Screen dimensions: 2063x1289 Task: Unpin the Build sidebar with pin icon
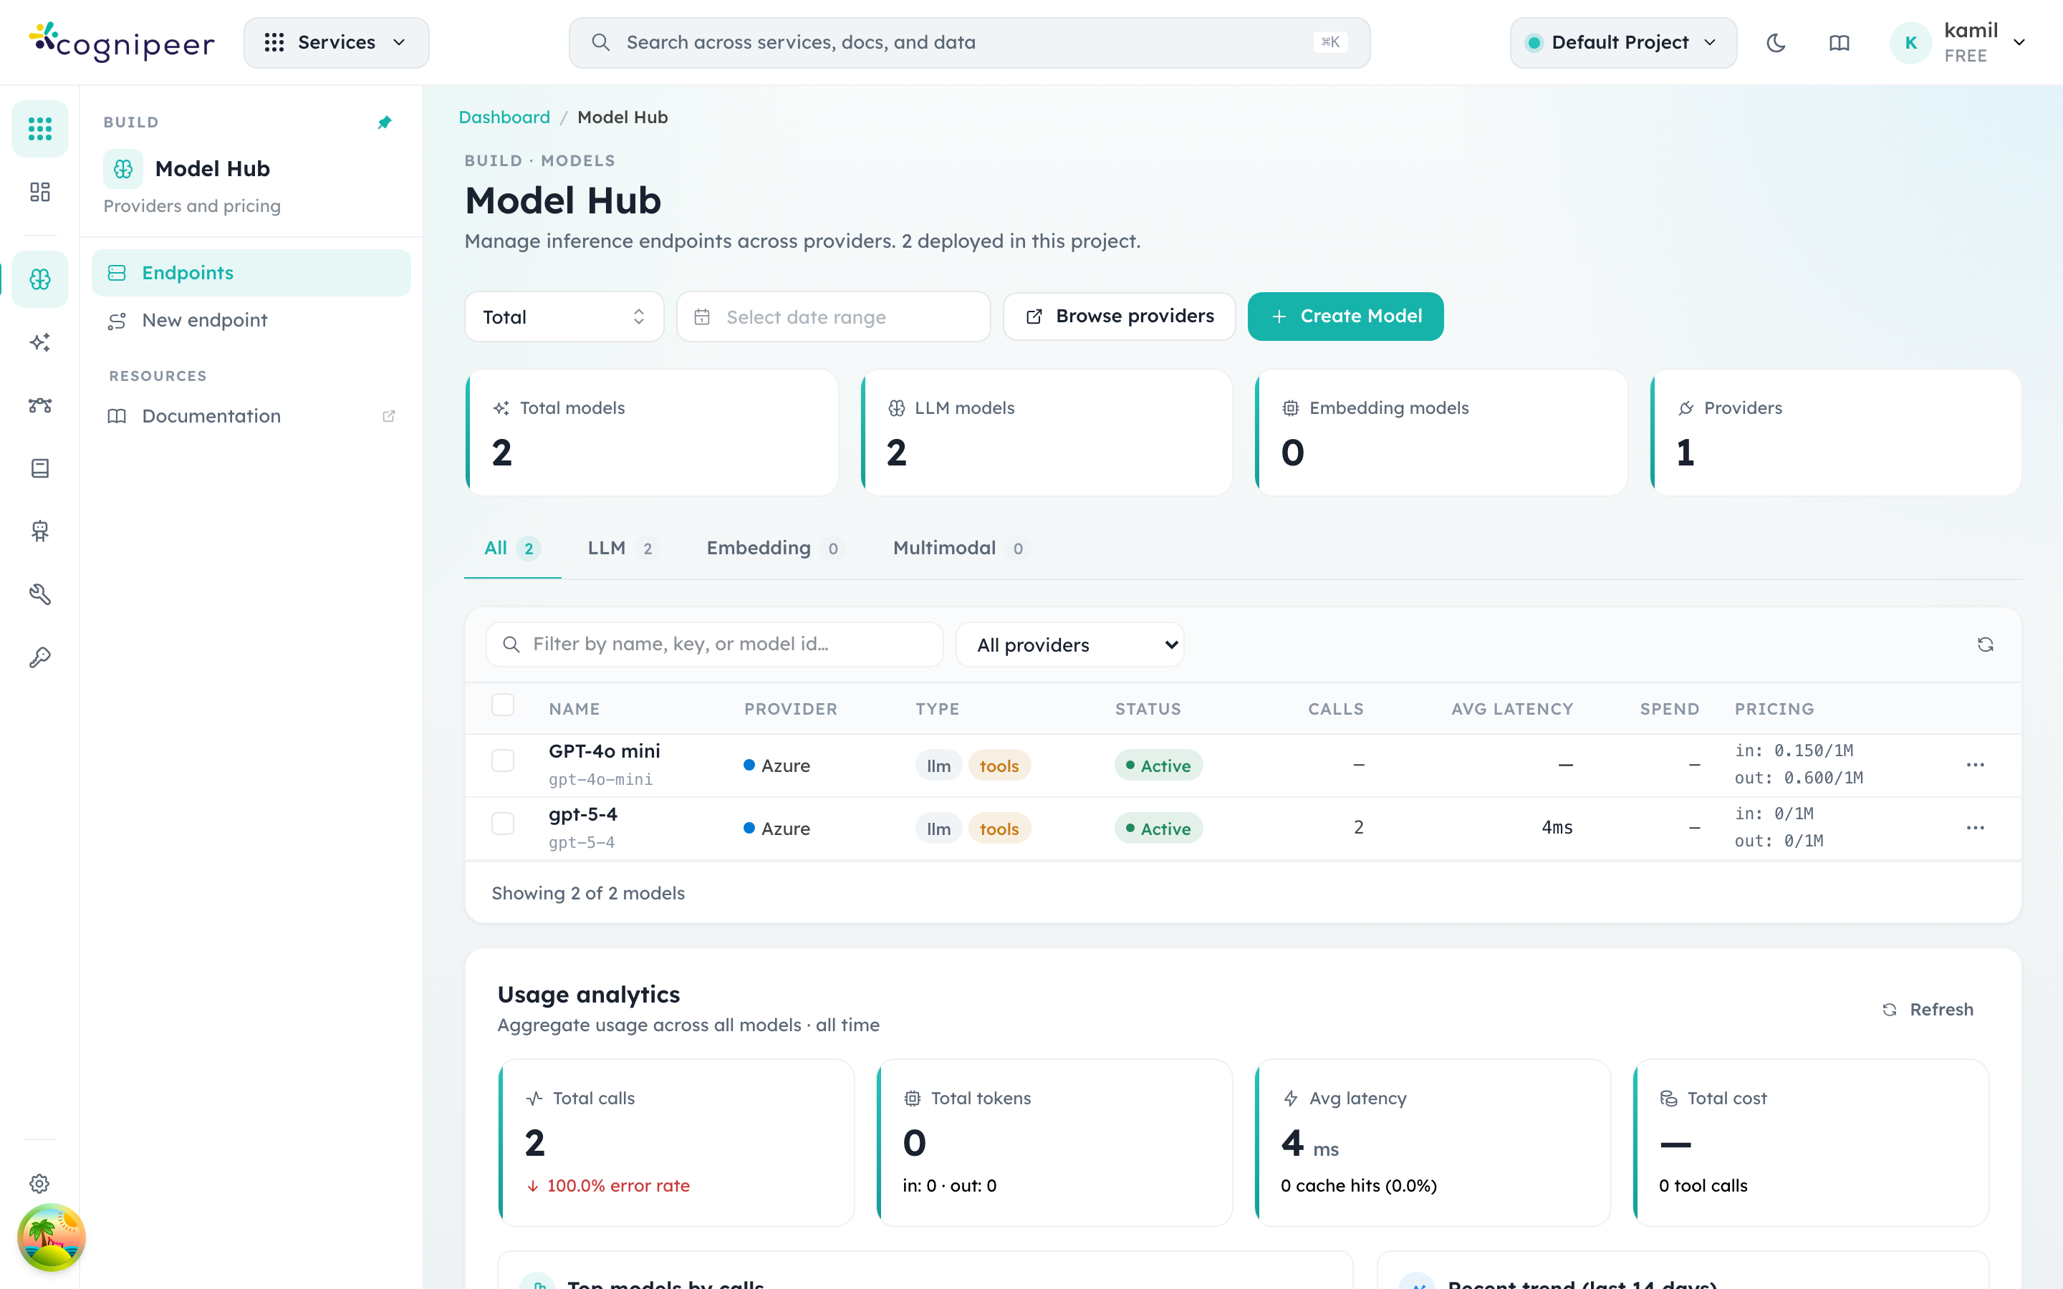coord(385,122)
